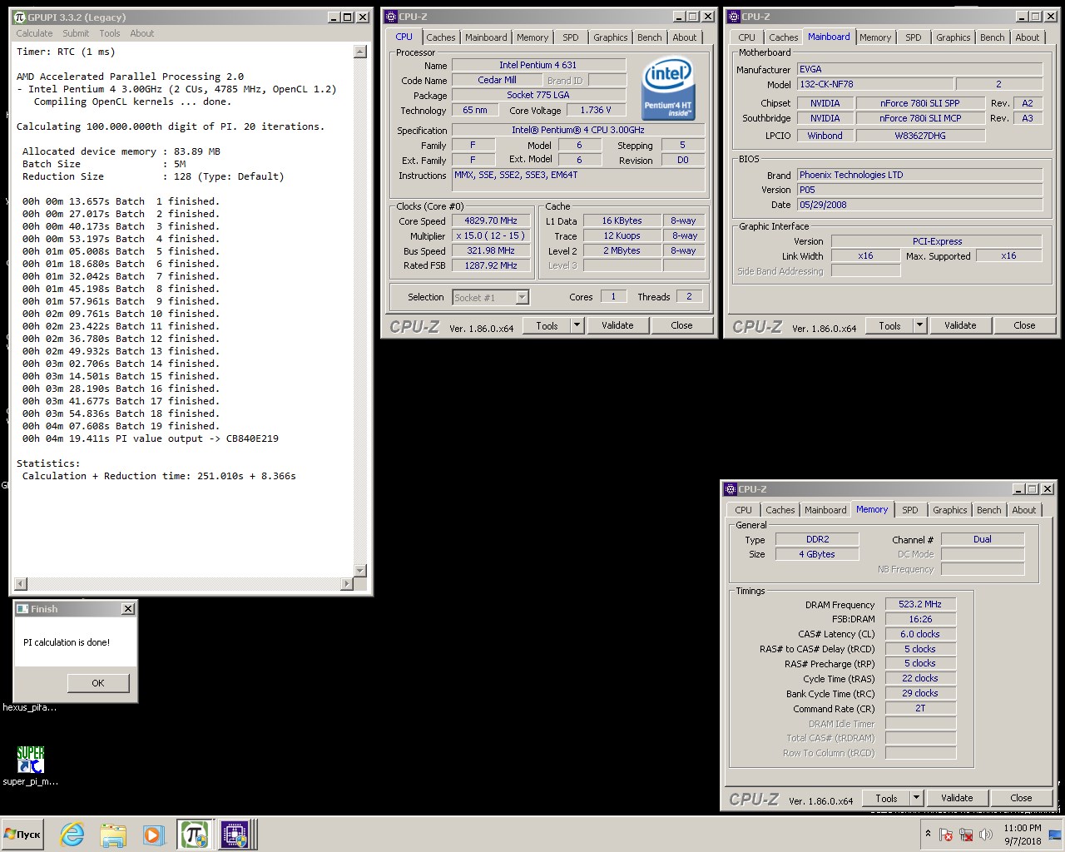Viewport: 1065px width, 852px height.
Task: Click Close button in CPU window
Action: tap(681, 325)
